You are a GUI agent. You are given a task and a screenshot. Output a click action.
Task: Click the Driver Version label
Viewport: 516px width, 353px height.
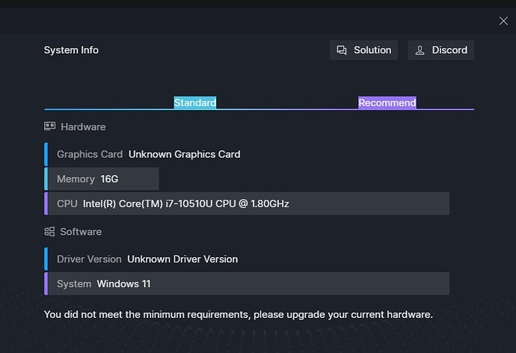point(89,259)
